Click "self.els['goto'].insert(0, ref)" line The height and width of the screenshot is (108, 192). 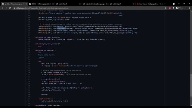[53, 90]
